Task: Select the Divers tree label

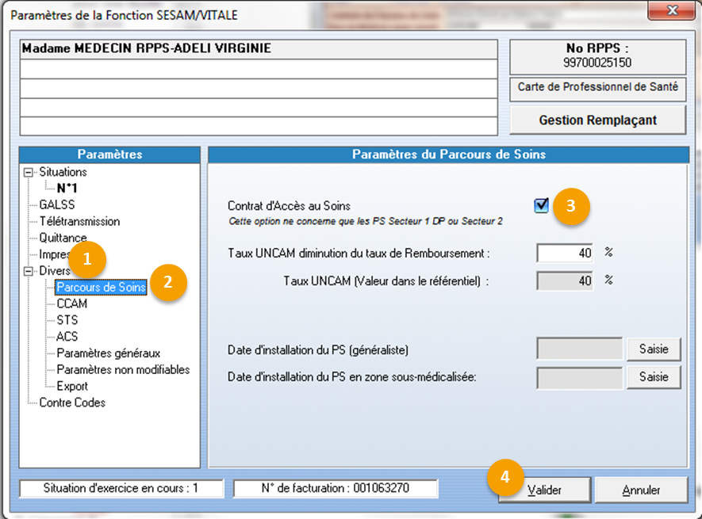Action: click(x=55, y=271)
